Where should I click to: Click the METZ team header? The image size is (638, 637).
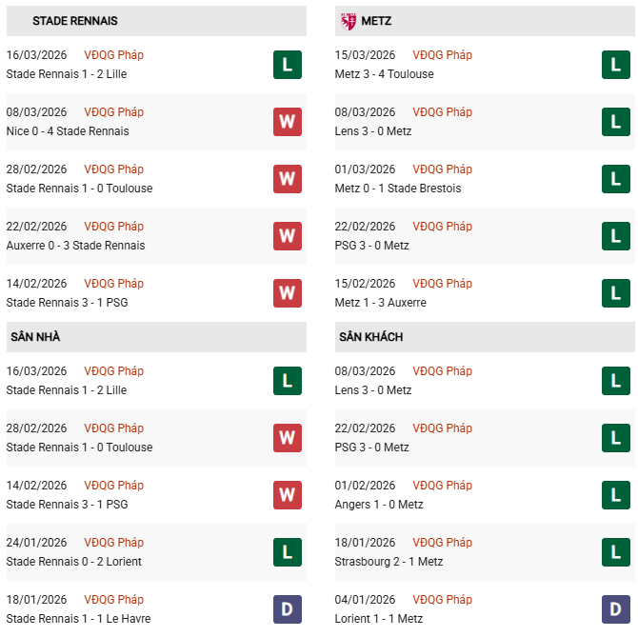pyautogui.click(x=377, y=21)
